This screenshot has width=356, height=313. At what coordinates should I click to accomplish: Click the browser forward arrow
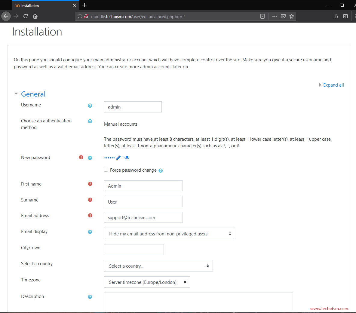[16, 16]
